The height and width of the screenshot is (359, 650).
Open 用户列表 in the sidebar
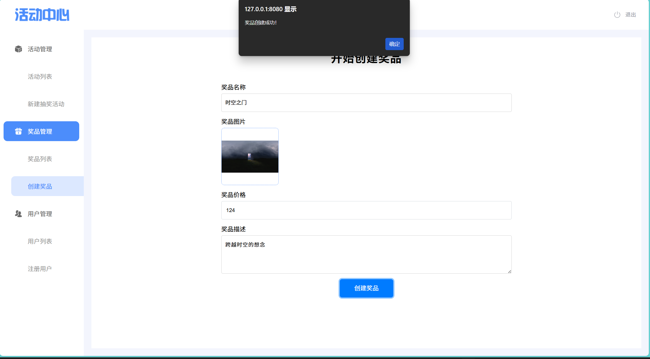40,241
